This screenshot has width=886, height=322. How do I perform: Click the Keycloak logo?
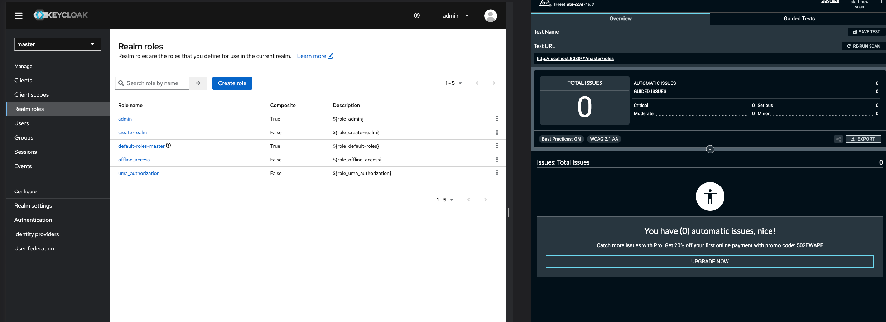click(x=61, y=15)
